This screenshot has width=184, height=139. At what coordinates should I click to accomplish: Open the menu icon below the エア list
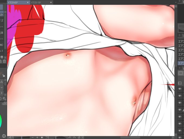[x=180, y=68]
